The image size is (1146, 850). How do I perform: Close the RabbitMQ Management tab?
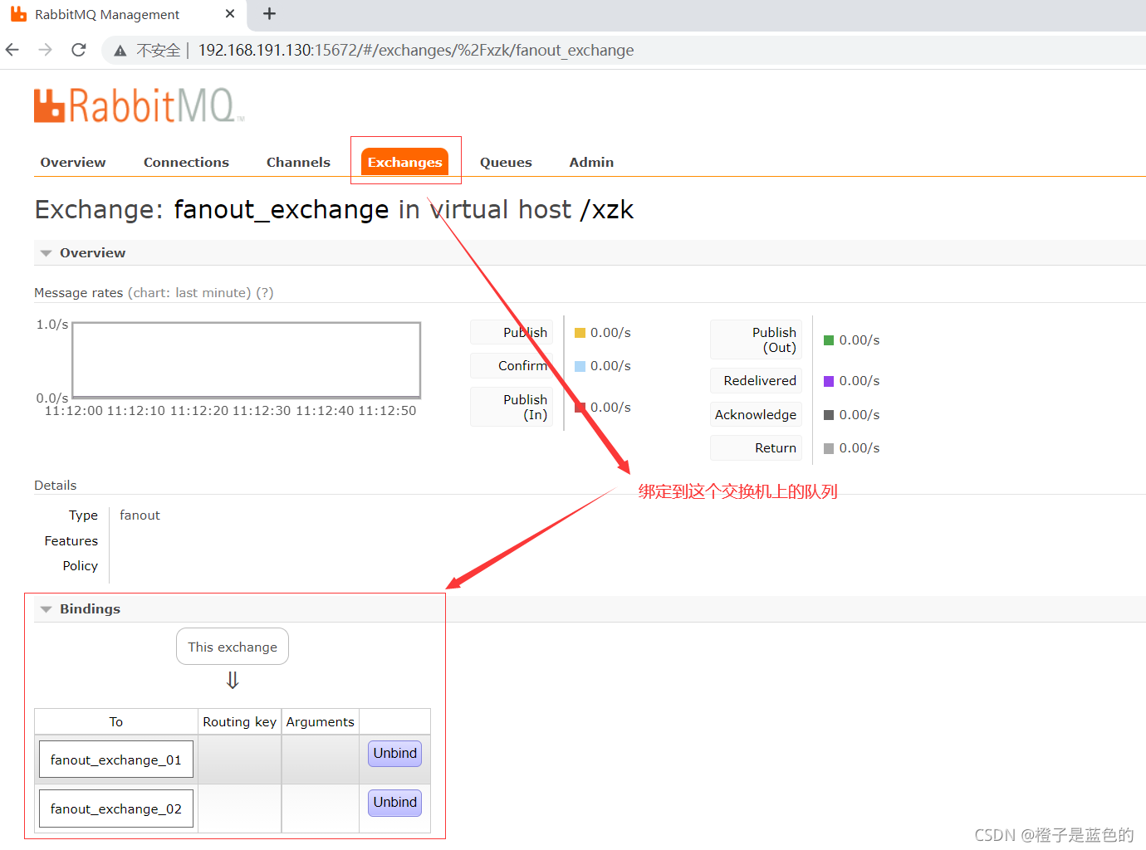click(230, 13)
